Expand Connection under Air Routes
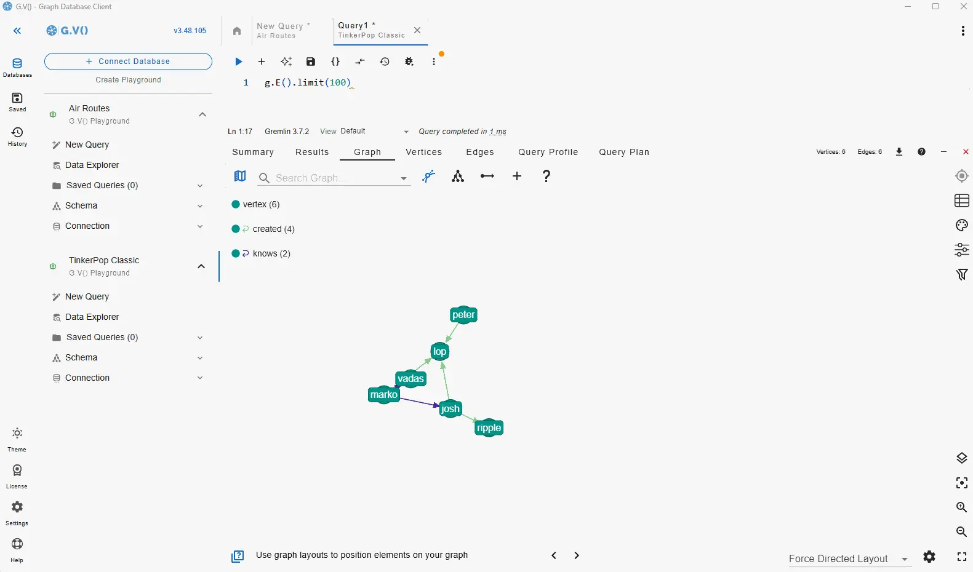 (x=200, y=226)
